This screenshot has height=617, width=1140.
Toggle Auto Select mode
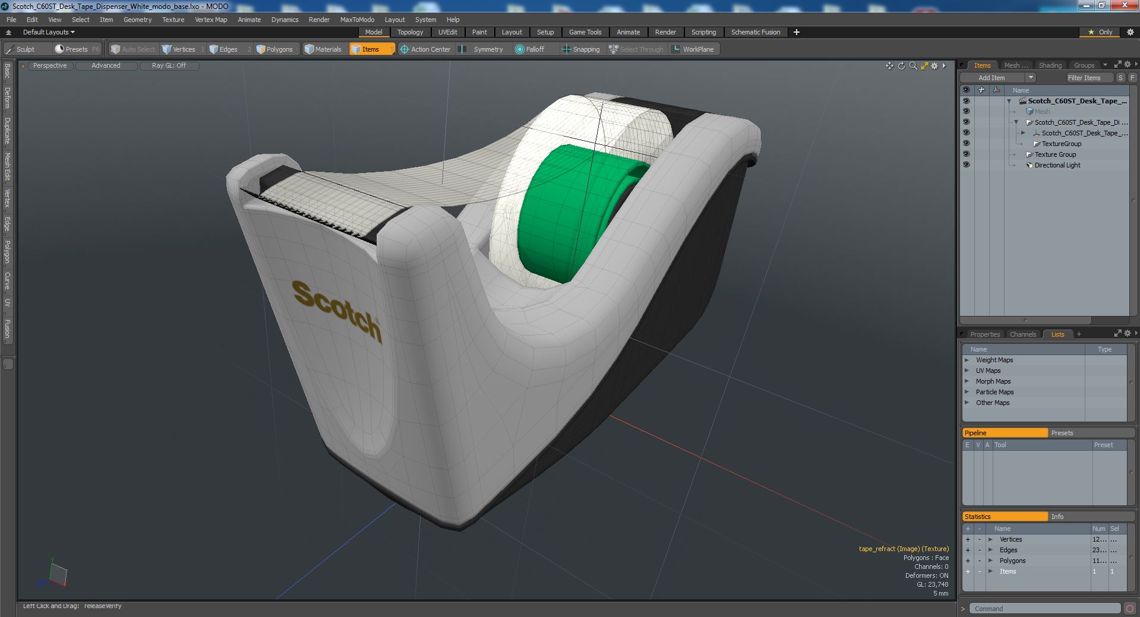click(132, 49)
